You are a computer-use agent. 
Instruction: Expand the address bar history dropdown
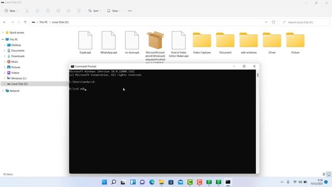pos(266,22)
